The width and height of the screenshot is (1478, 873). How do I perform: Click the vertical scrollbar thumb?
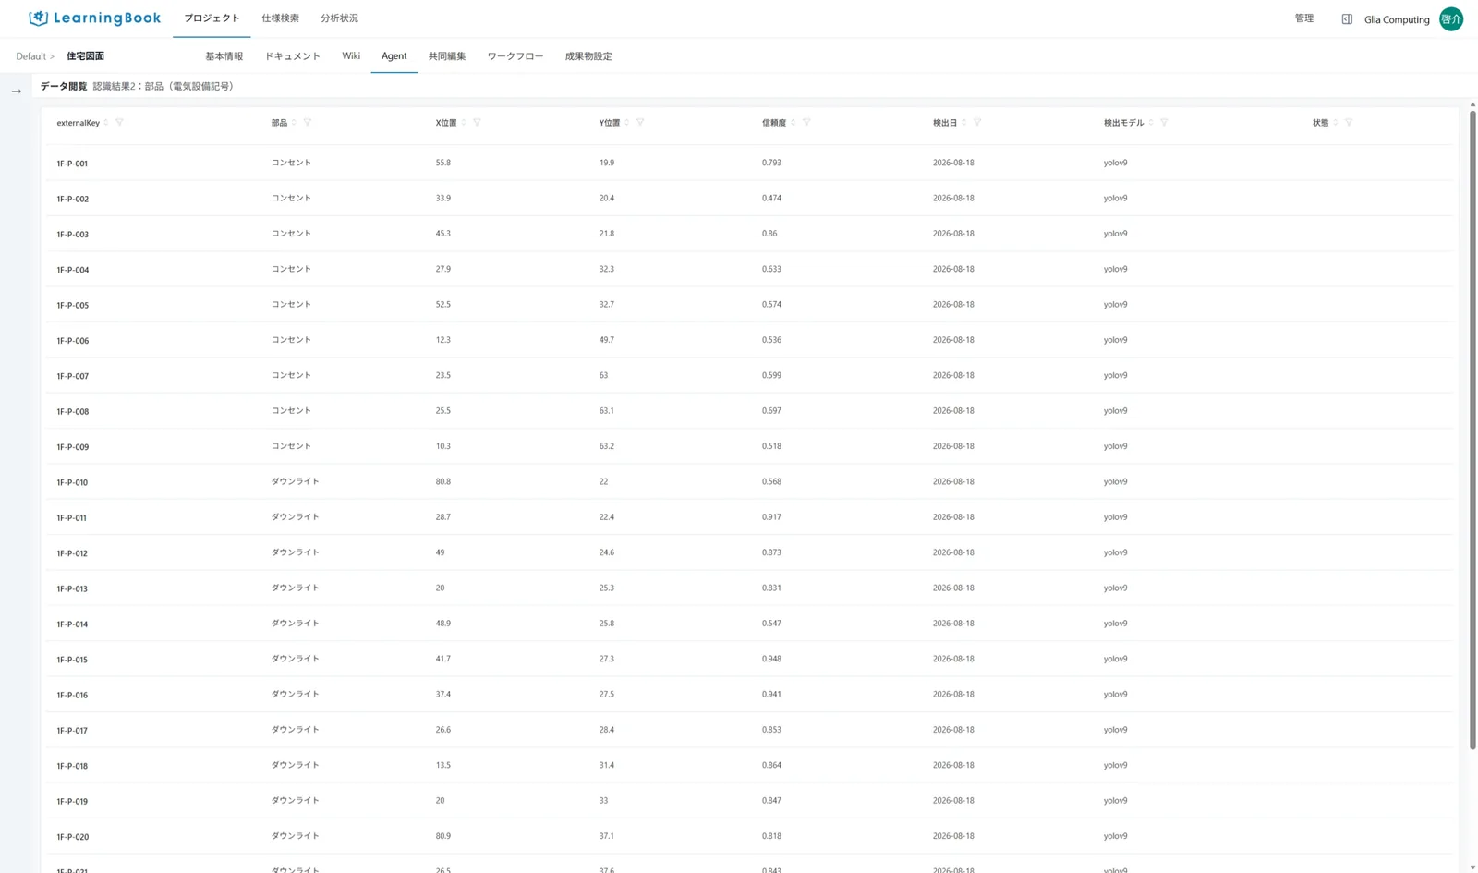[x=1472, y=430]
